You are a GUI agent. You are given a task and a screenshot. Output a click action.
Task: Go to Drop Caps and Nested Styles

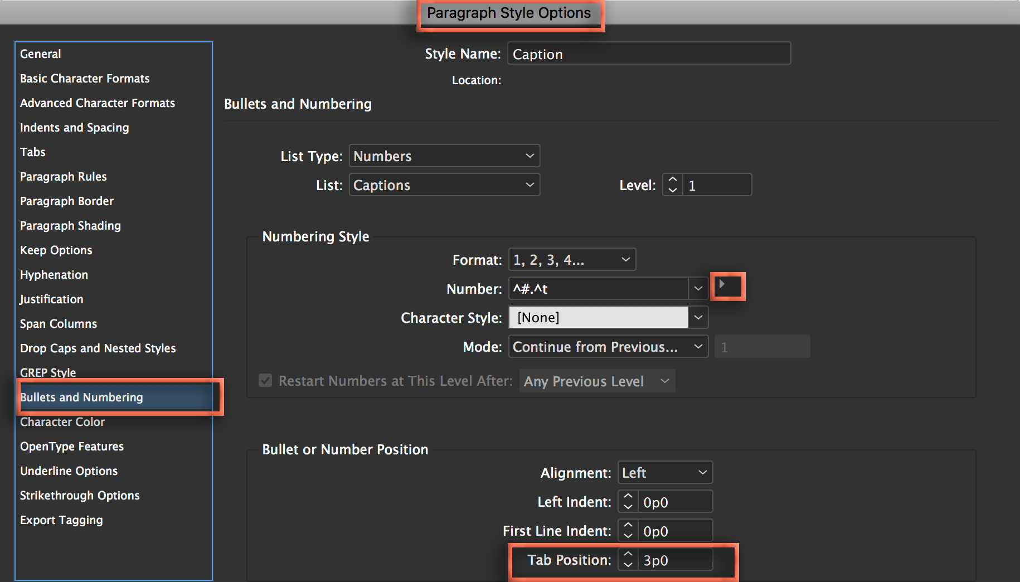pyautogui.click(x=98, y=348)
